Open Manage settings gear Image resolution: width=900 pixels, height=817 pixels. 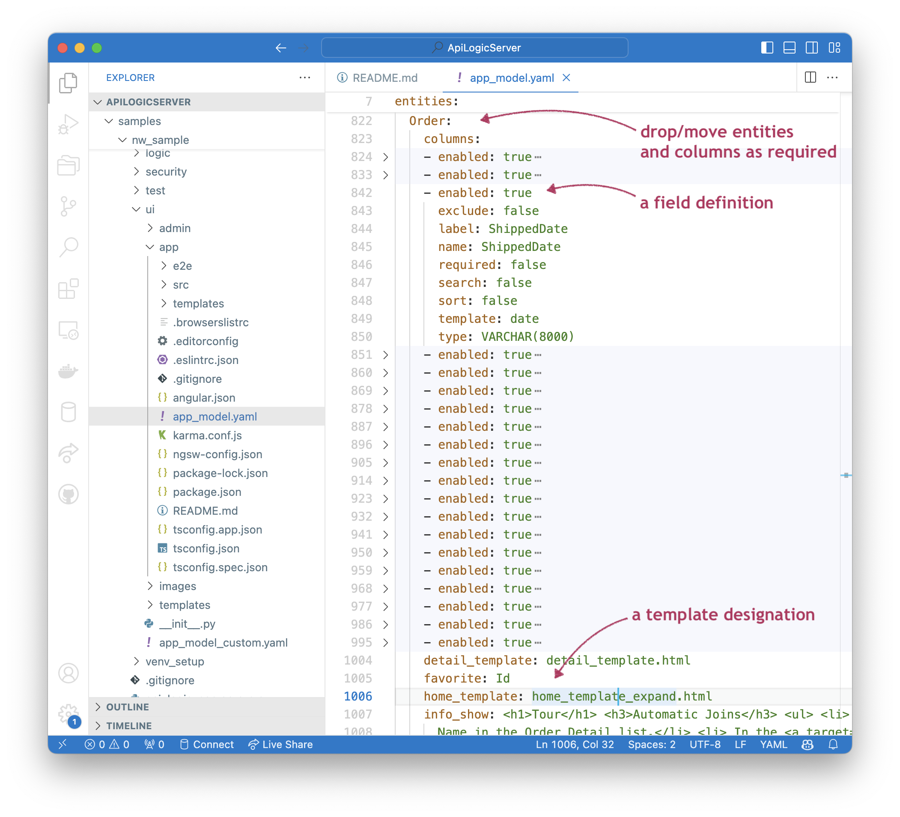coord(69,714)
